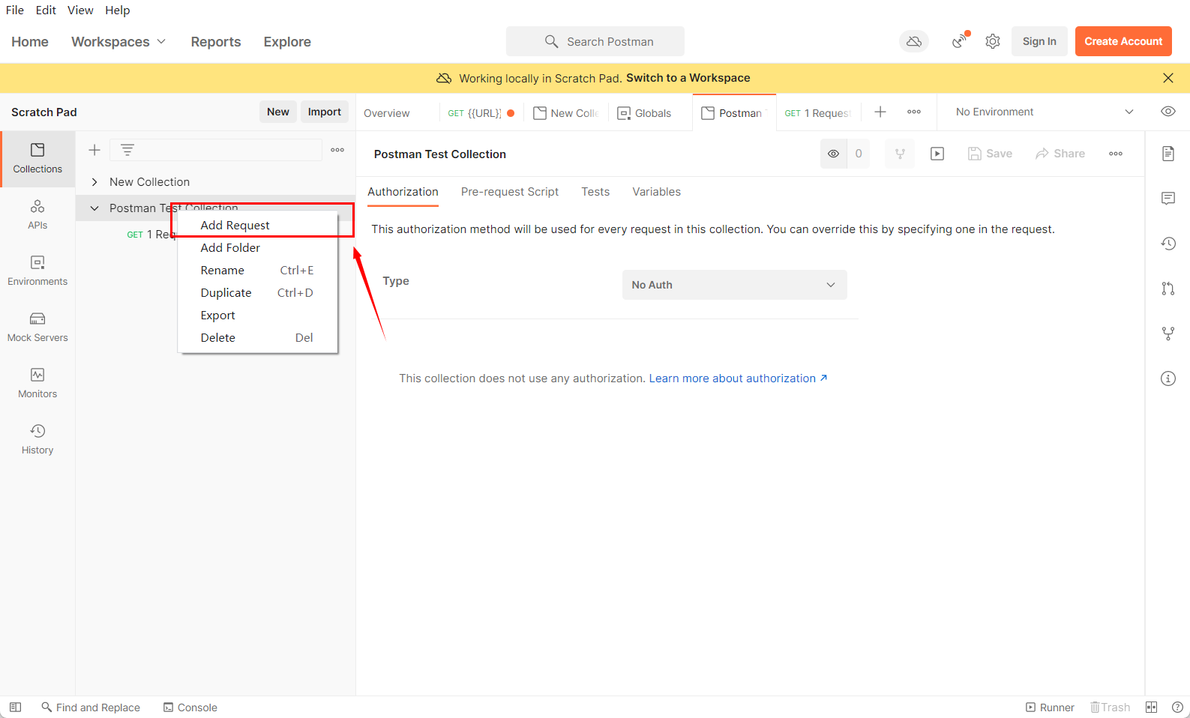Image resolution: width=1190 pixels, height=718 pixels.
Task: Open collection info icon in right sidebar
Action: pyautogui.click(x=1168, y=378)
